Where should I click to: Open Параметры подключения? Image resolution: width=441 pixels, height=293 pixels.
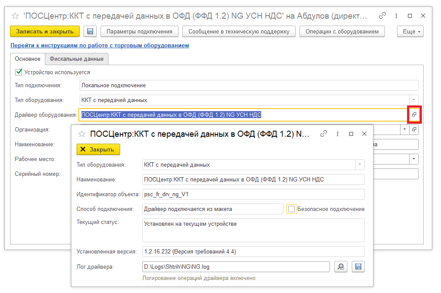[x=139, y=31]
